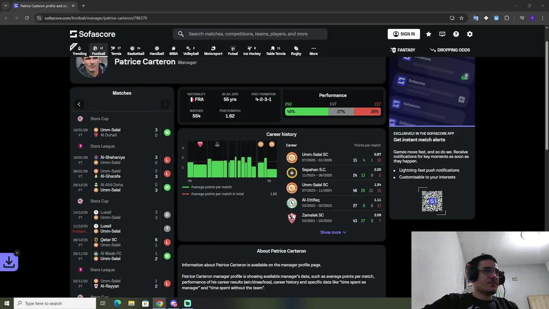Focus the search matches and players field
549x309 pixels.
[x=250, y=34]
